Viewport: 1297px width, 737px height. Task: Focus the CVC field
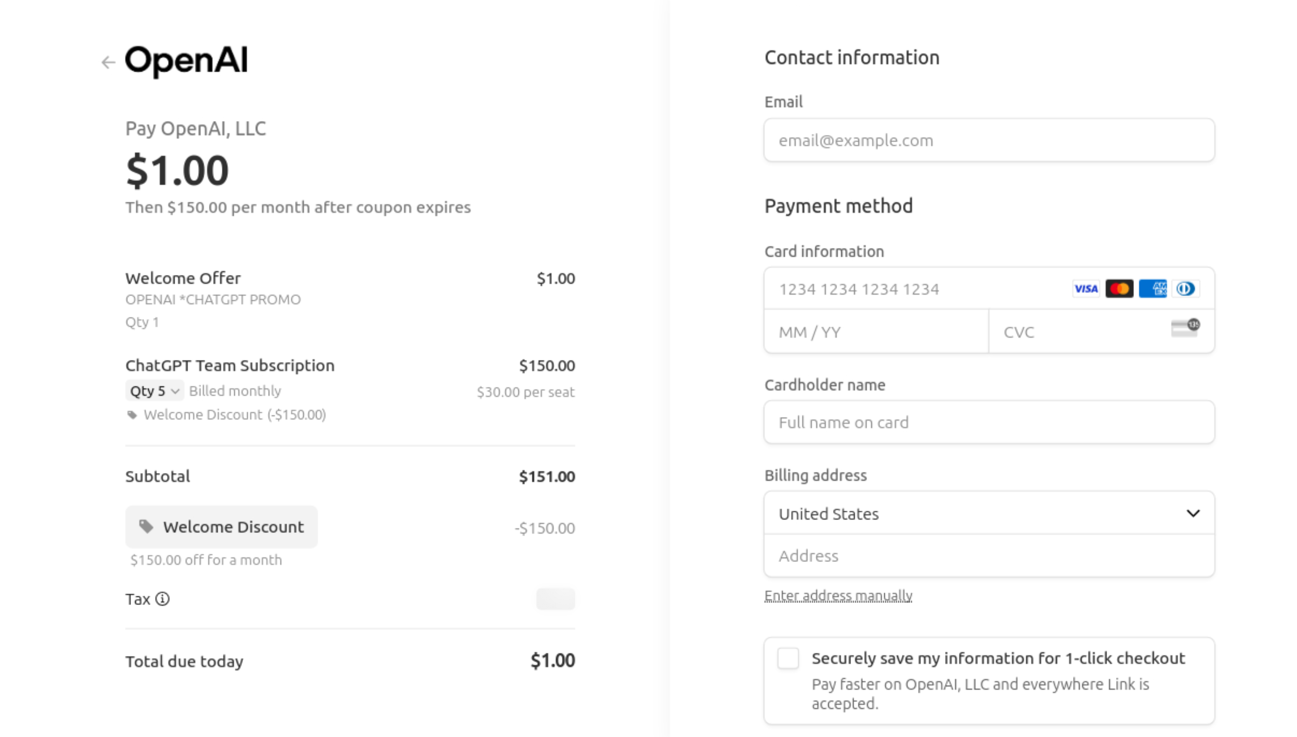point(1102,331)
